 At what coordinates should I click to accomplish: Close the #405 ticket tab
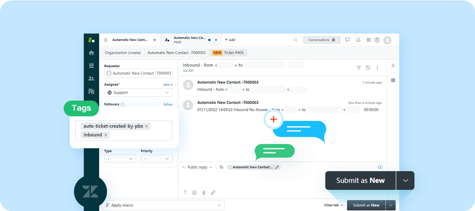[216, 40]
